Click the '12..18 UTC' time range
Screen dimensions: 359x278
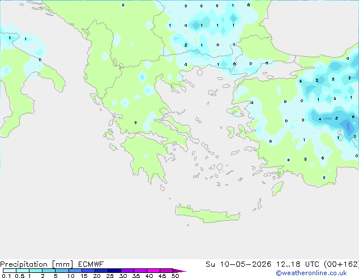coord(297,264)
